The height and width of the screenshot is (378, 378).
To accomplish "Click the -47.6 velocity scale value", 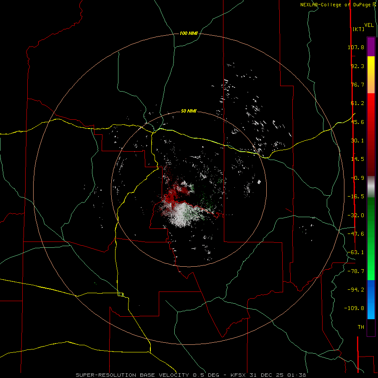I will coord(356,234).
